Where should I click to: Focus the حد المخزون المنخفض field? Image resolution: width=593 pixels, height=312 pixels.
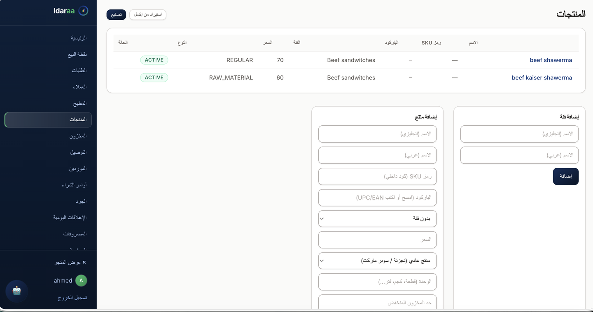(377, 303)
